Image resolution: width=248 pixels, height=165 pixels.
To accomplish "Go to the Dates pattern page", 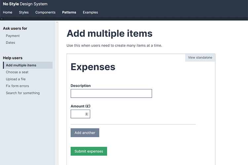I will click(x=11, y=43).
